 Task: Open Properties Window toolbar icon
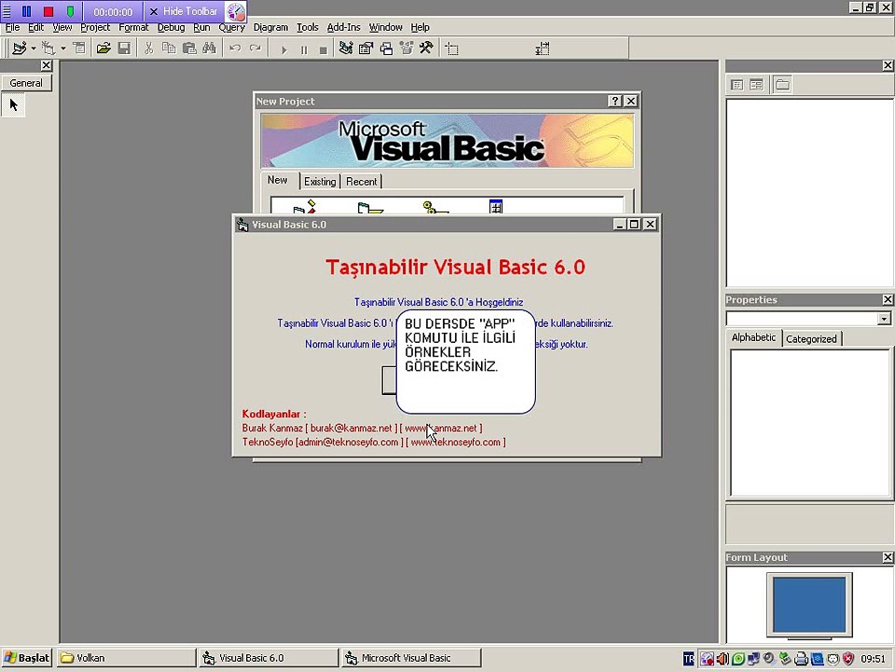click(x=365, y=48)
